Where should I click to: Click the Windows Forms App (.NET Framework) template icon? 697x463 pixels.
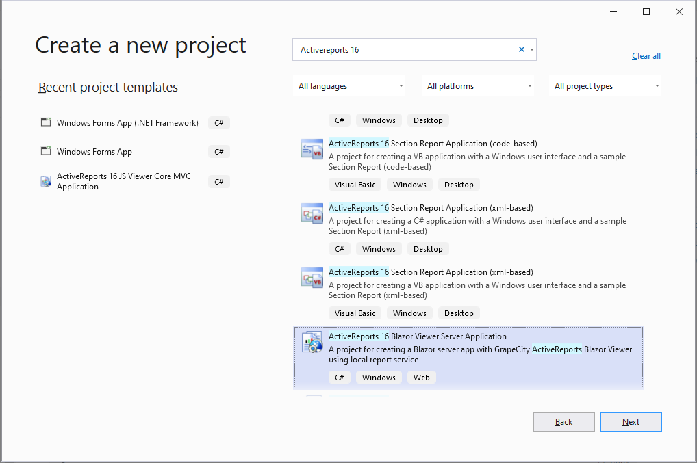coord(46,122)
